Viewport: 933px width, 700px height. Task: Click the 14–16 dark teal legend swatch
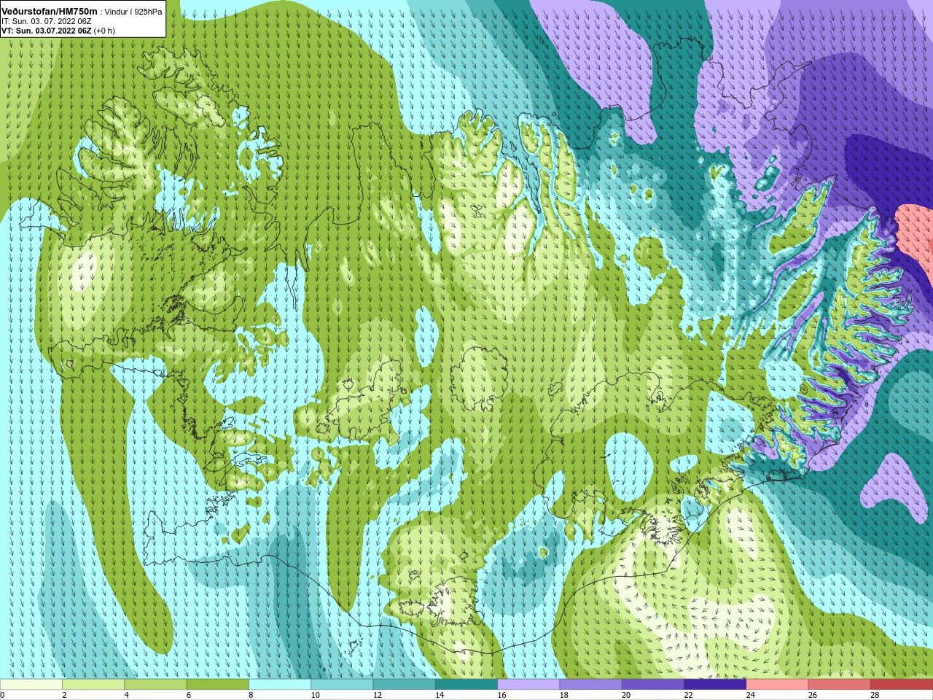click(466, 685)
